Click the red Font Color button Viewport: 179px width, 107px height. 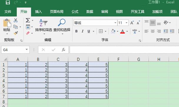point(122,31)
